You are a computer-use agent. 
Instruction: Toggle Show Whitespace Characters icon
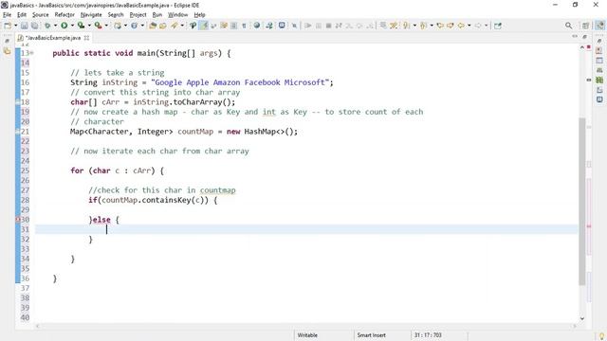click(244, 26)
